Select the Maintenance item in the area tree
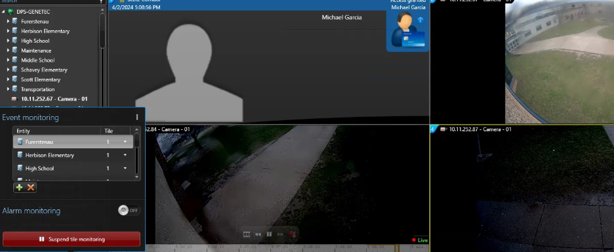Viewport: 614px width, 252px height. (36, 51)
